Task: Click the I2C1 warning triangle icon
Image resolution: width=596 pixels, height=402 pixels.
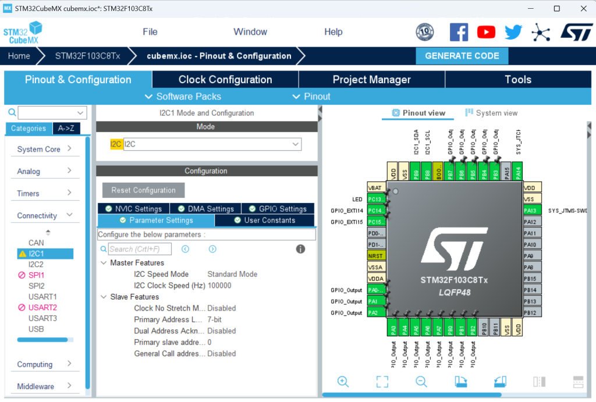Action: click(x=23, y=254)
